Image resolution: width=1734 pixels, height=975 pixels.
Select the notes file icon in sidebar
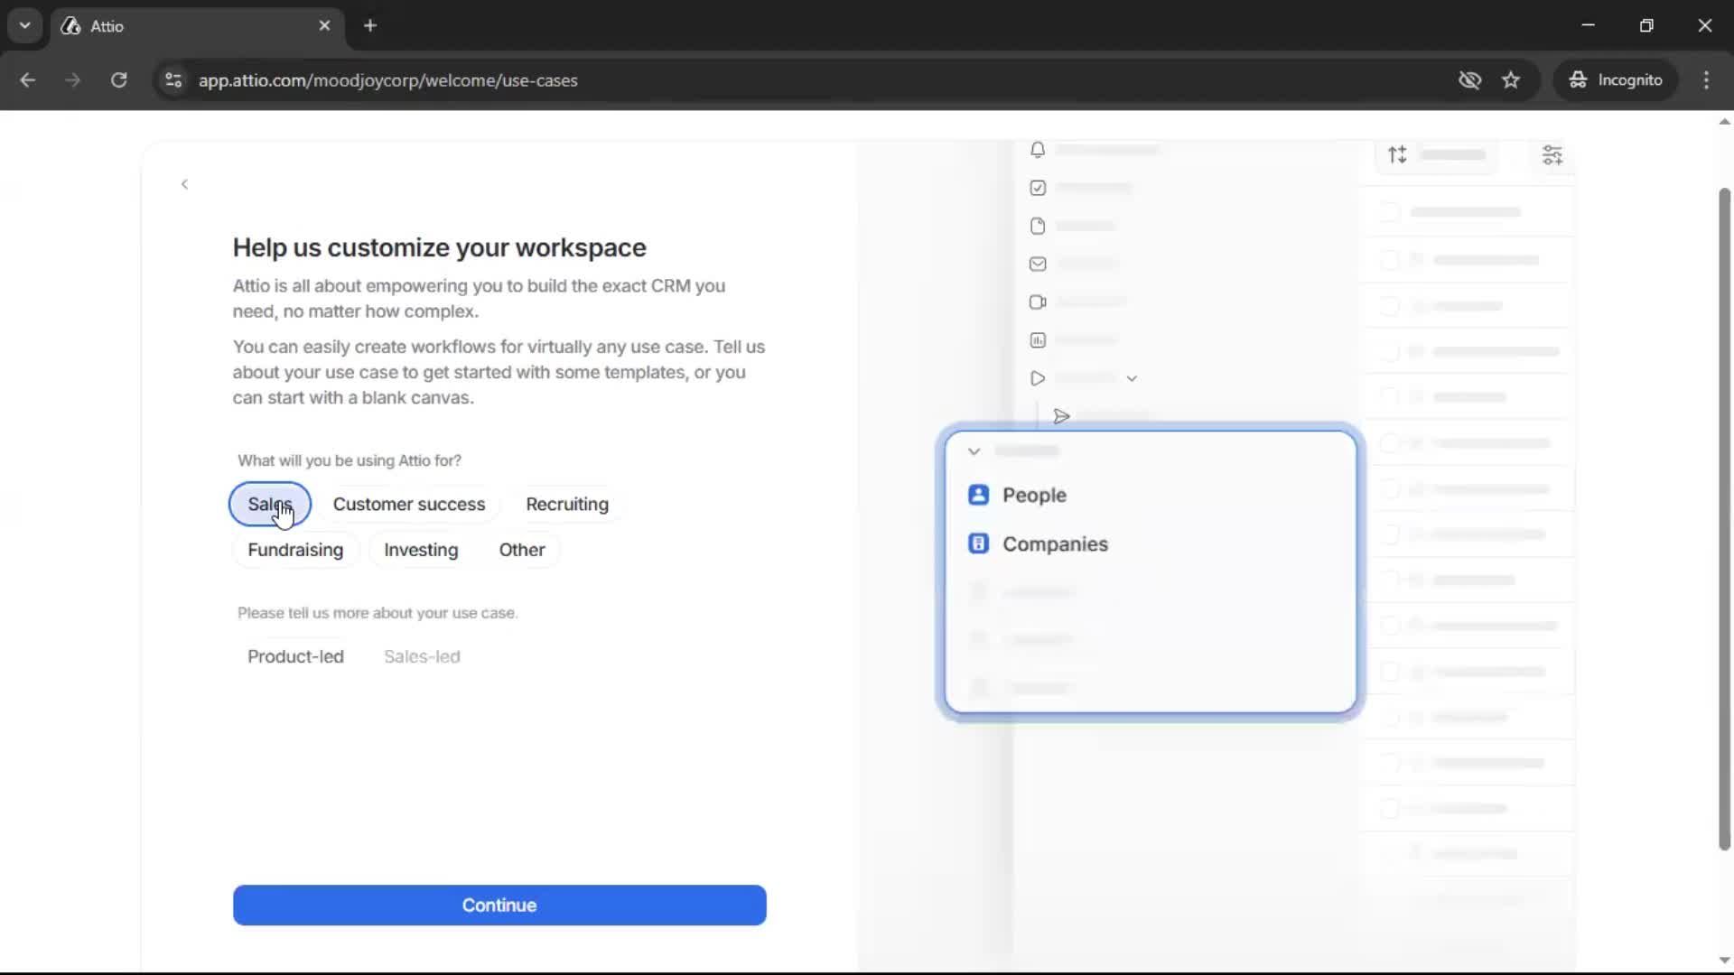[x=1037, y=226]
